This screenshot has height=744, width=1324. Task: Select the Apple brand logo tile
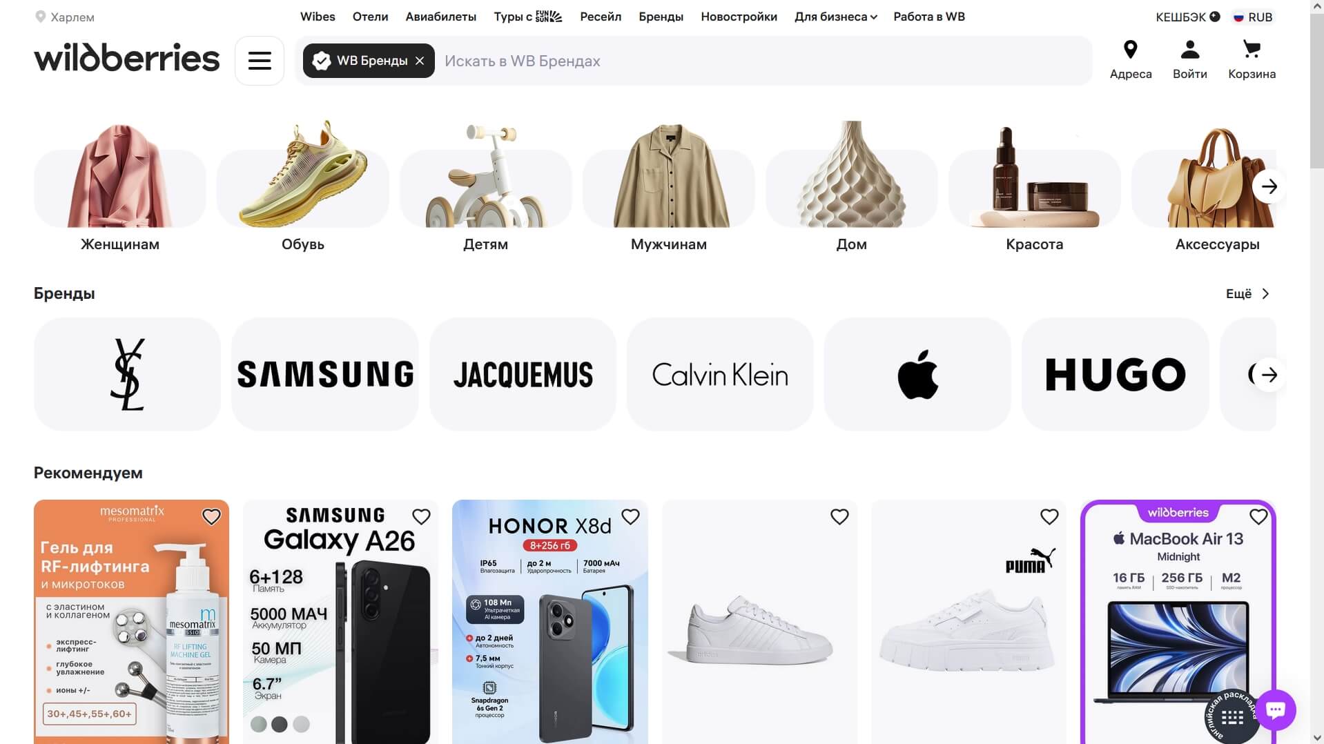point(917,374)
